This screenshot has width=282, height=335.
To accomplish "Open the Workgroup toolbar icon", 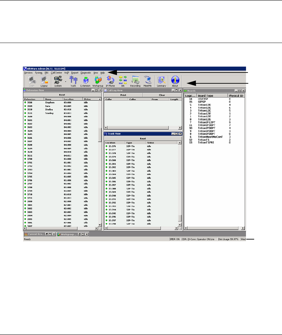I will point(98,82).
